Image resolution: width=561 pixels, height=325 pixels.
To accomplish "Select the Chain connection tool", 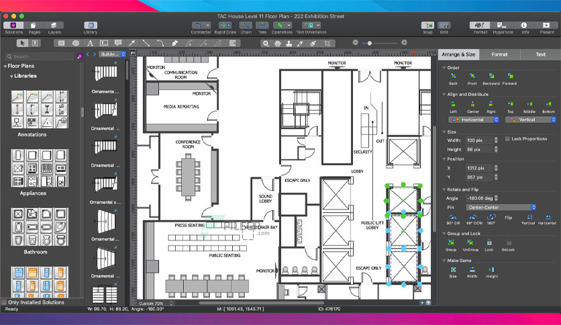I will (246, 26).
